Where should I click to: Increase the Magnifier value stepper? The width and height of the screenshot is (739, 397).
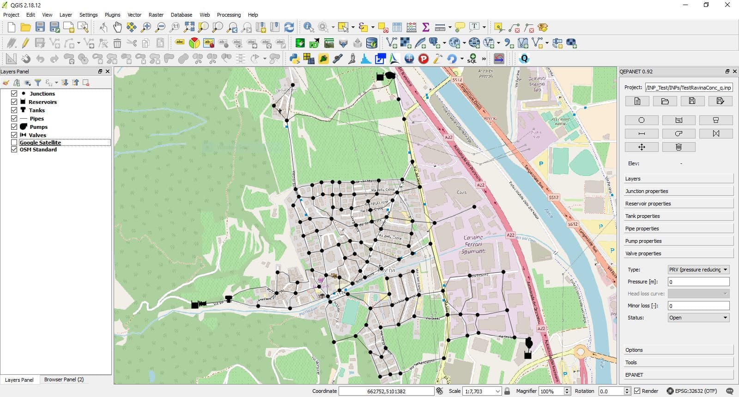click(567, 389)
